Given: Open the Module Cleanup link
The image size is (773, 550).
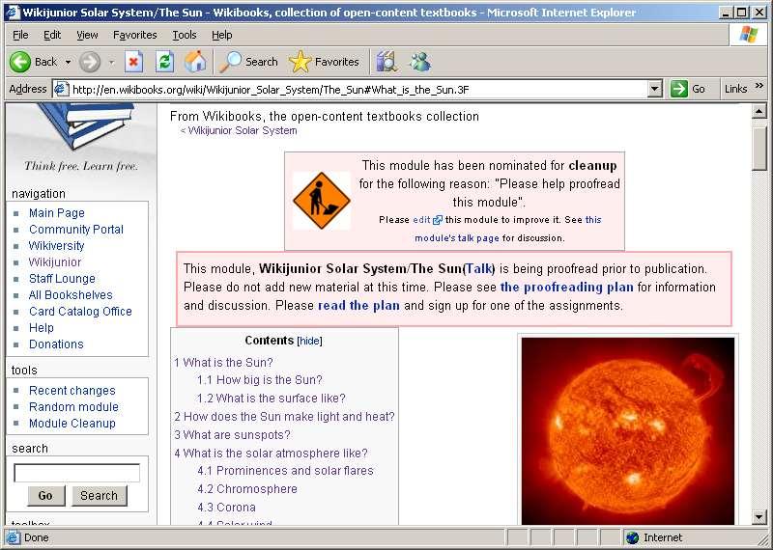Looking at the screenshot, I should 72,424.
